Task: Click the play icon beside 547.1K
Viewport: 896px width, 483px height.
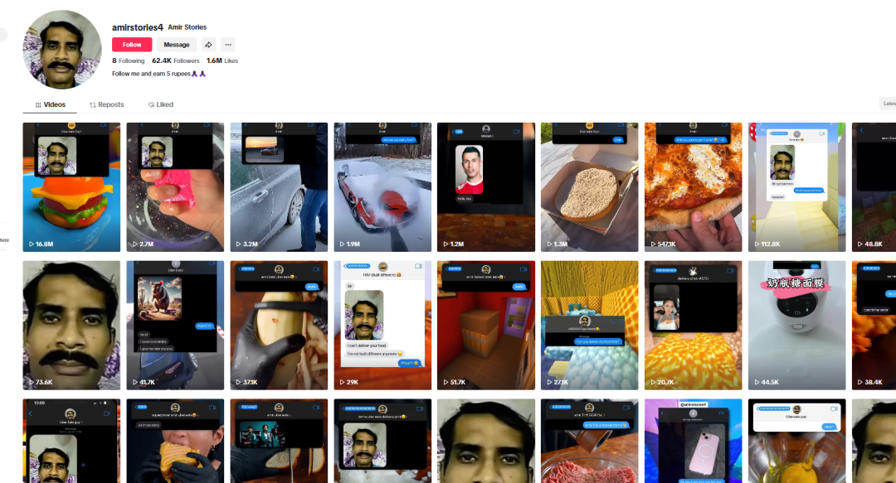Action: coord(653,244)
